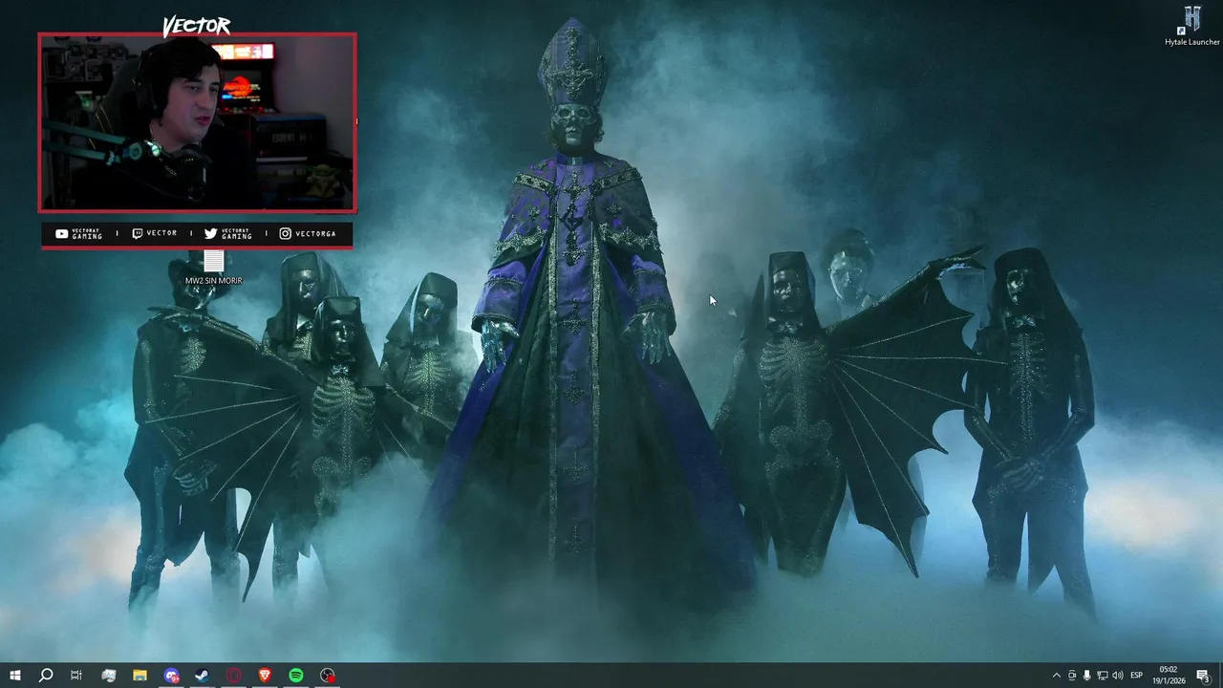The image size is (1223, 688).
Task: Show hidden system tray icons
Action: pyautogui.click(x=1056, y=676)
